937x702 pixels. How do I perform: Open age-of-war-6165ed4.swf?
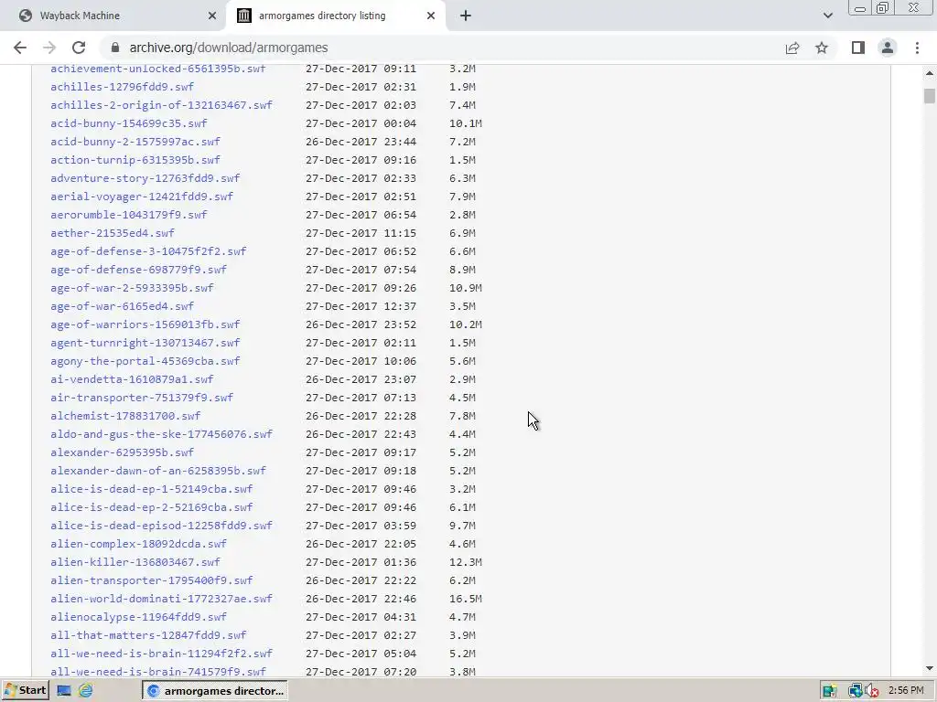[x=122, y=306]
